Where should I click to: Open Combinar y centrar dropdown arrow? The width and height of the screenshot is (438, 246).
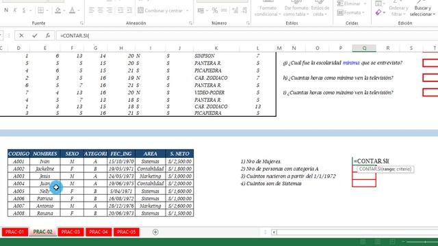187,11
